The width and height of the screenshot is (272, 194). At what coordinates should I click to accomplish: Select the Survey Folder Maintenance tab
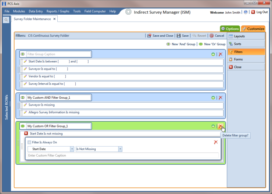click(x=32, y=19)
